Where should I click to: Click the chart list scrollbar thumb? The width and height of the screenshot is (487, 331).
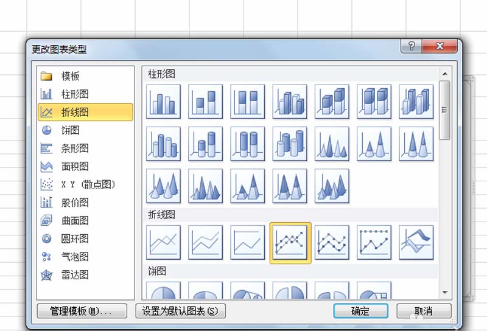(445, 110)
